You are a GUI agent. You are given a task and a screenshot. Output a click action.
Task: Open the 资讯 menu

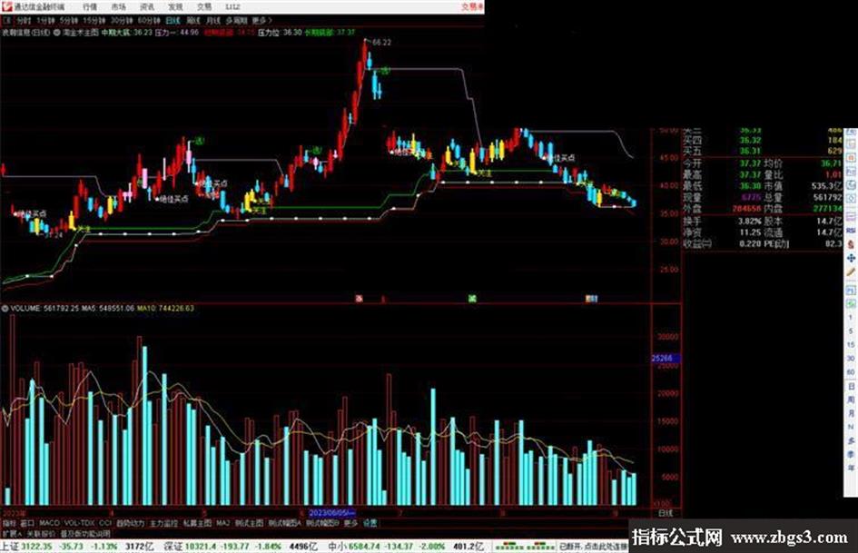(147, 7)
